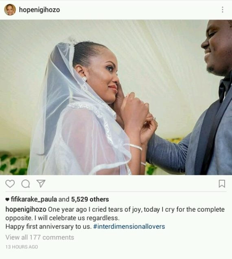The height and width of the screenshot is (259, 232).
Task: Open hopenigihozo's profile avatar picture
Action: coord(10,9)
